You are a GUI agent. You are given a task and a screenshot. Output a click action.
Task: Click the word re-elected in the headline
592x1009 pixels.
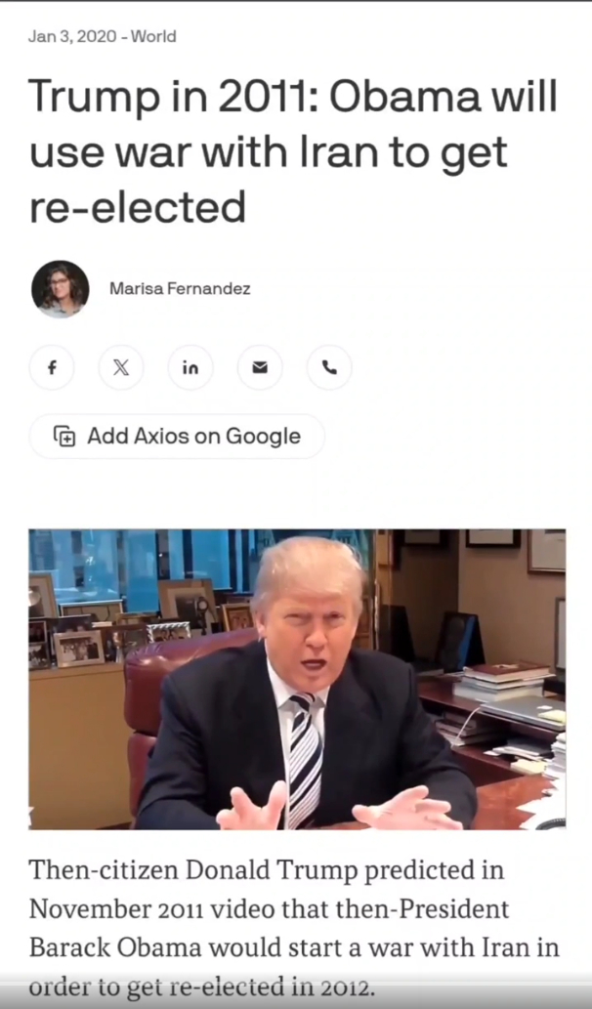[138, 207]
